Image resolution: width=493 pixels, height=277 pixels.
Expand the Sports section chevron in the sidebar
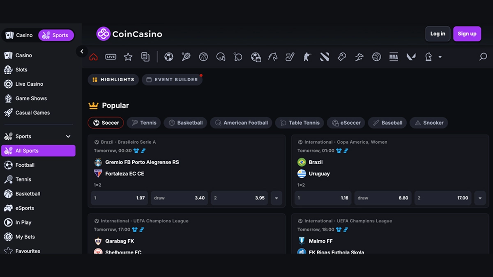coord(68,136)
